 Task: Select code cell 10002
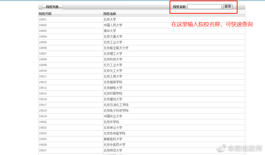click(43, 25)
